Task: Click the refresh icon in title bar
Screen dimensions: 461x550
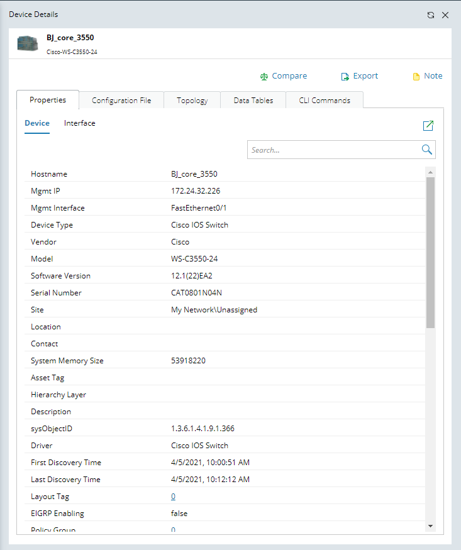Action: pyautogui.click(x=431, y=15)
